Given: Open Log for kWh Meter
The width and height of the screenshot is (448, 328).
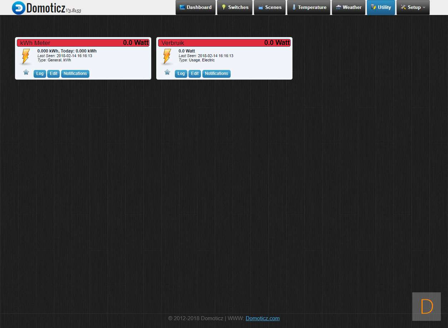Looking at the screenshot, I should 40,74.
